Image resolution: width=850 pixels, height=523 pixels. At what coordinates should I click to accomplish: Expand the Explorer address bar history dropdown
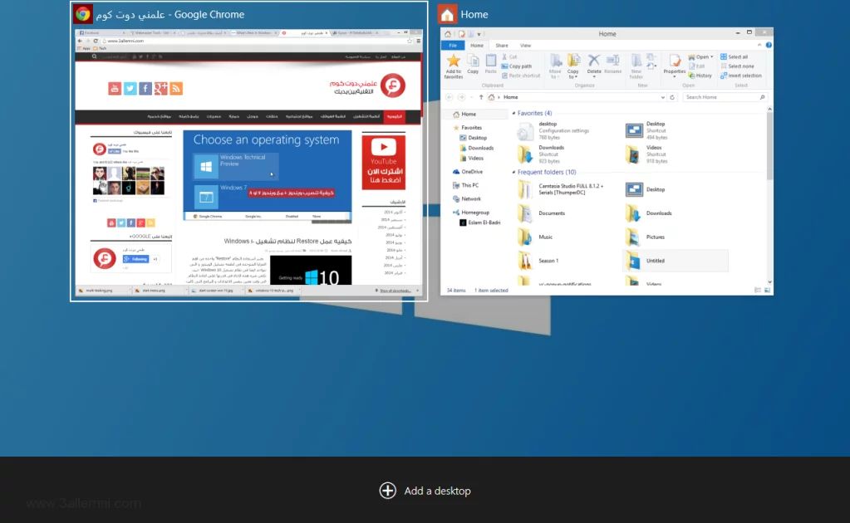665,97
